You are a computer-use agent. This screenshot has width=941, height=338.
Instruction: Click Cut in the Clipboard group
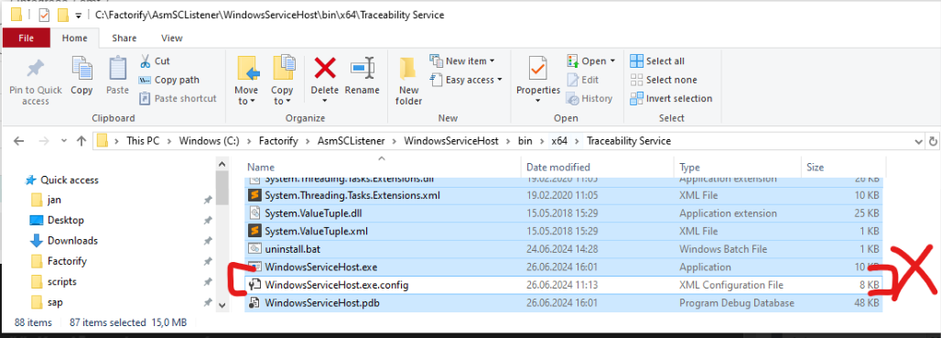click(x=155, y=60)
